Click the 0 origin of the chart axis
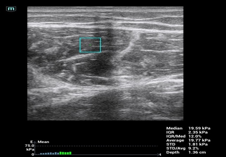 point(33,154)
